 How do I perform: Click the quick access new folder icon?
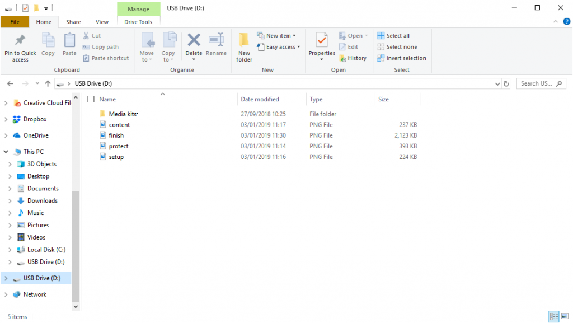coord(36,8)
